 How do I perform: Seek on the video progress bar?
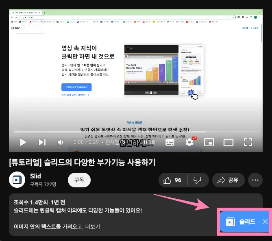tap(136, 132)
